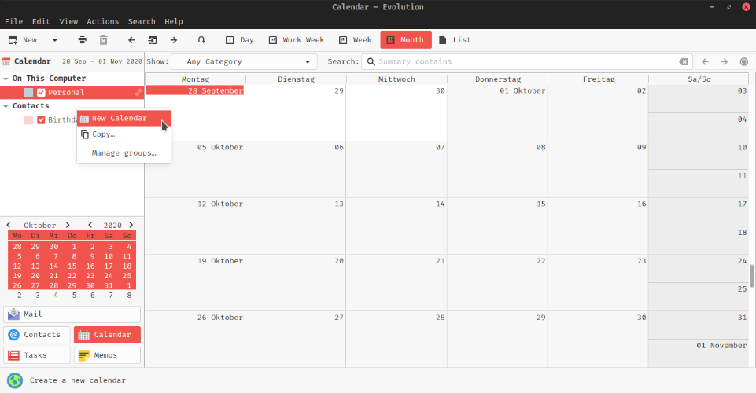Screen dimensions: 756x393
Task: Select the 14 Oktober day cell
Action: (396, 226)
